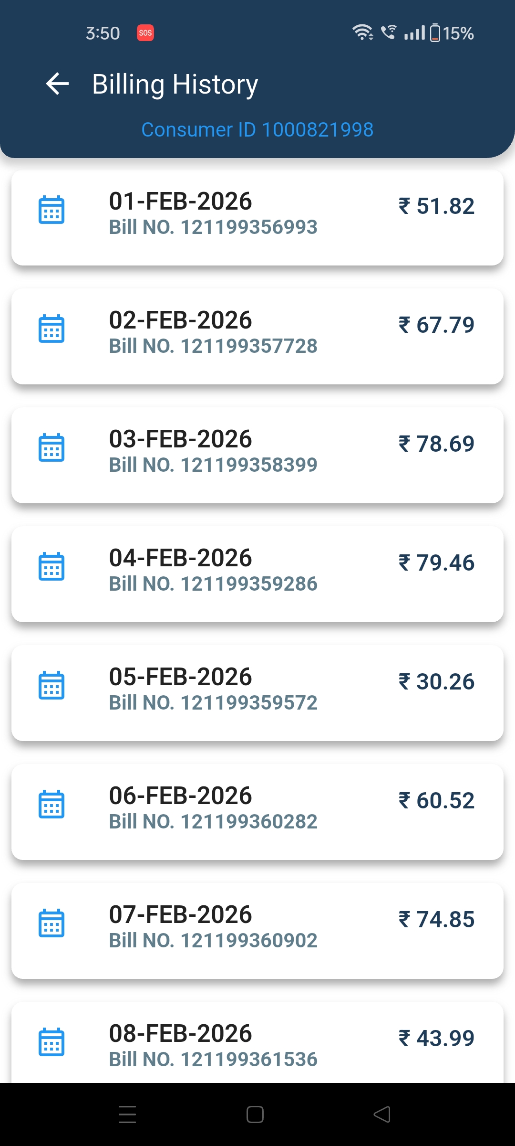This screenshot has height=1146, width=515.
Task: Click calendar icon for 06-FEB-2026 bill
Action: (51, 804)
